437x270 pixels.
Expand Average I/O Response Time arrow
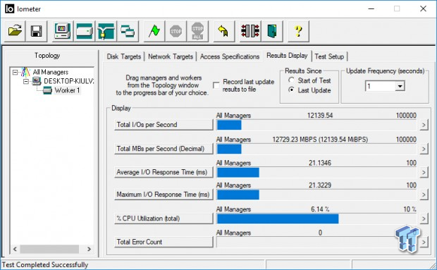click(424, 173)
